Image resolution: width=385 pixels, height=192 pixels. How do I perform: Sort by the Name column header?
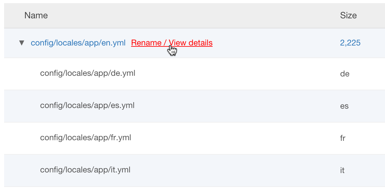[x=36, y=15]
